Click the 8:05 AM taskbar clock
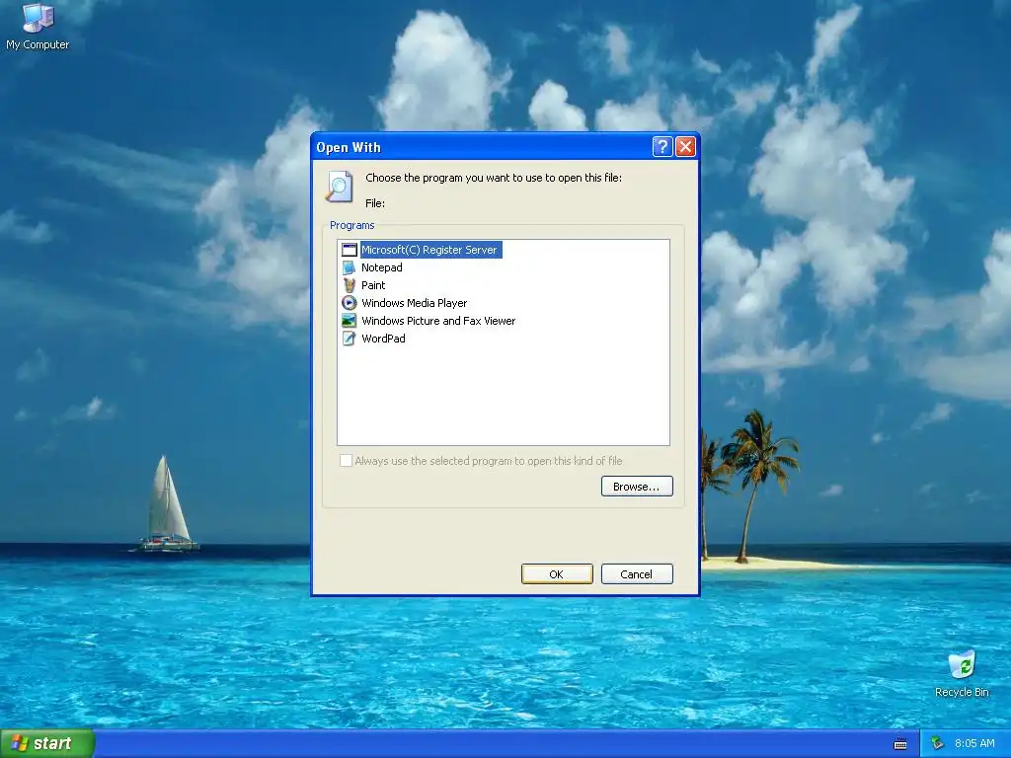Image resolution: width=1011 pixels, height=758 pixels. pos(974,744)
